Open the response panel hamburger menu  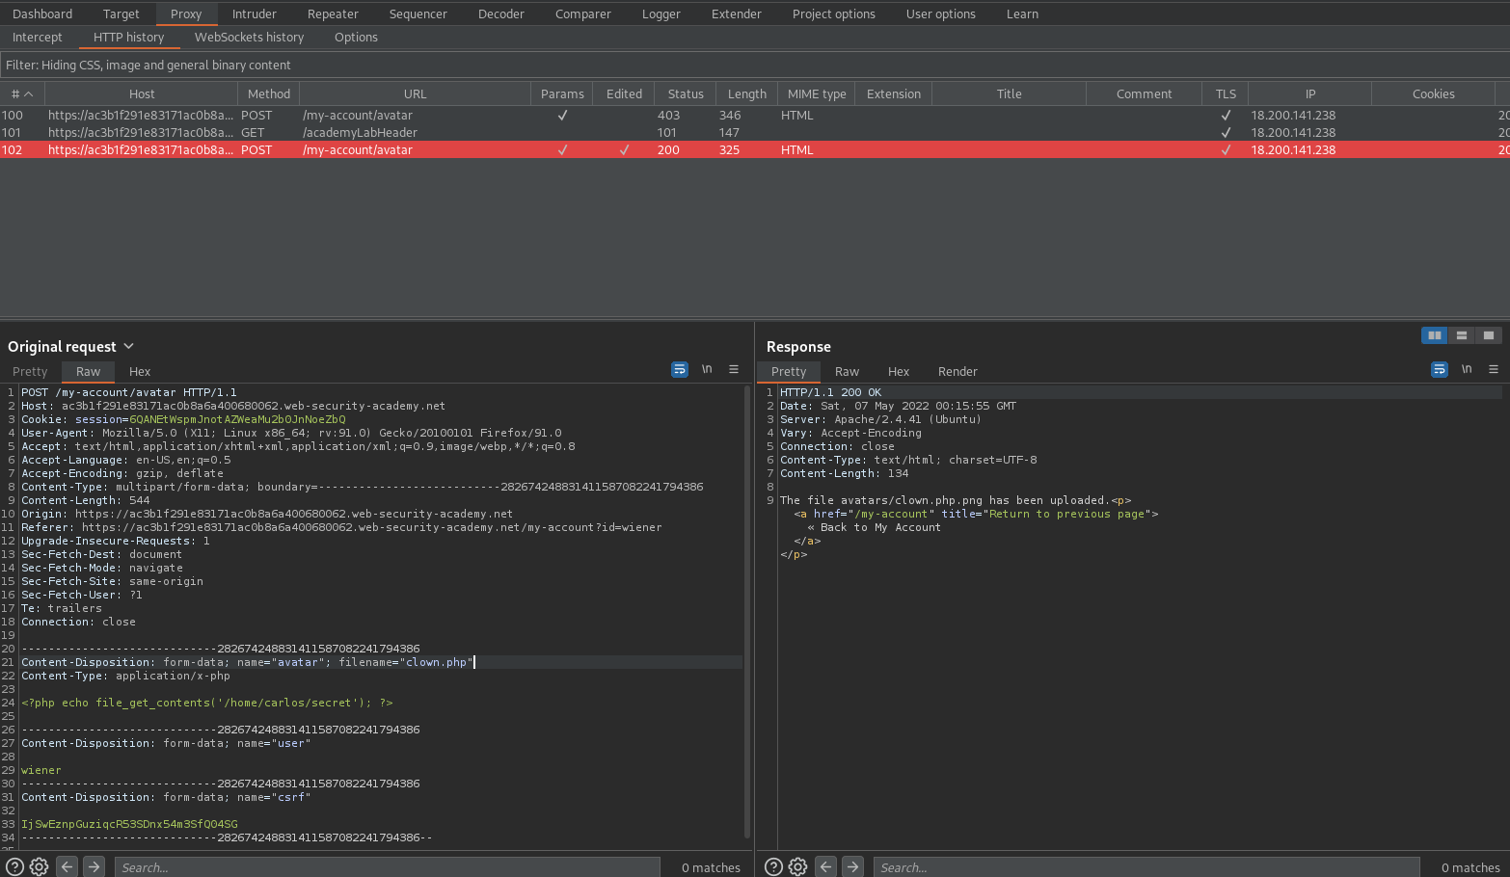1494,369
